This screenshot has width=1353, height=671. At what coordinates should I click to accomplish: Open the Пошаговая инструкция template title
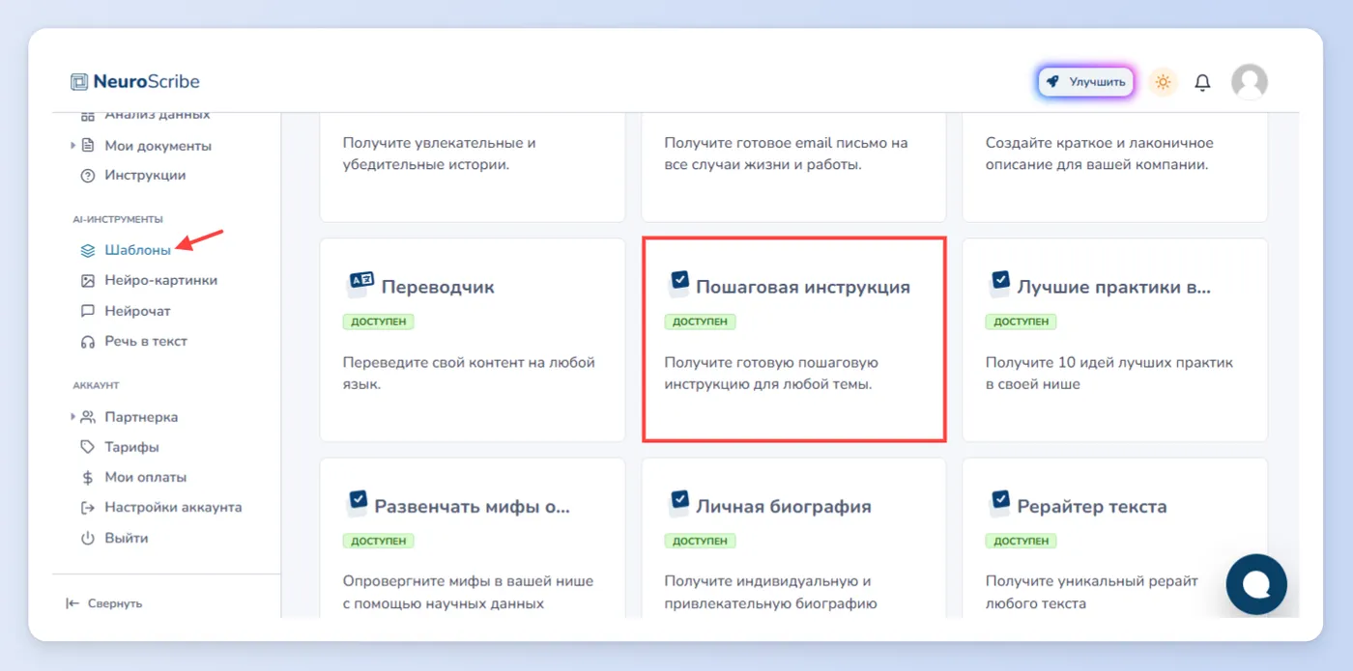(803, 287)
